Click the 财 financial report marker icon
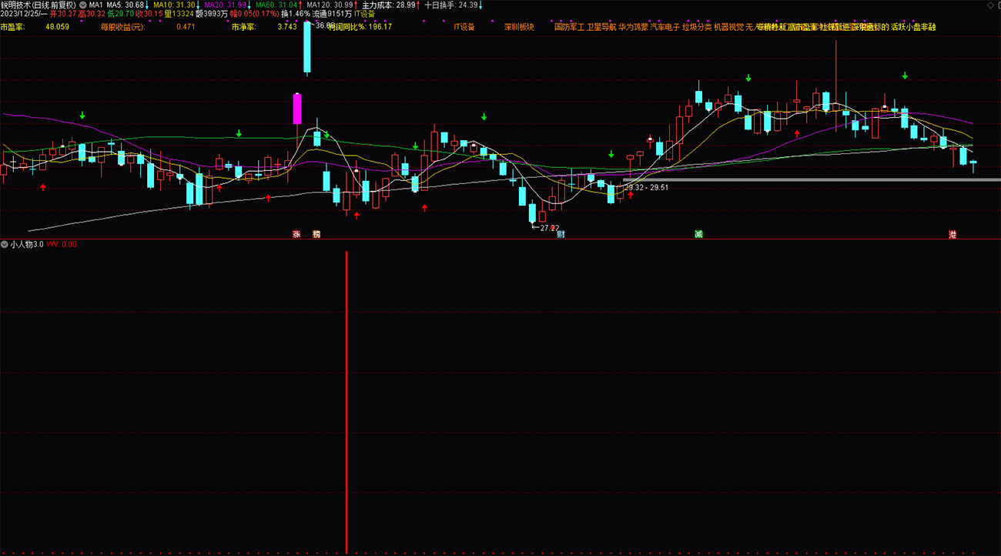The height and width of the screenshot is (556, 1001). point(561,233)
